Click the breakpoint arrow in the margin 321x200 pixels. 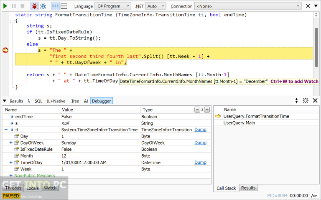coord(5,50)
